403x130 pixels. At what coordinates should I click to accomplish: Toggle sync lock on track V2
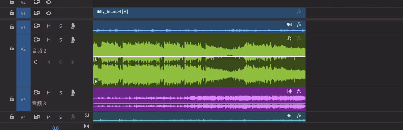pos(37,2)
